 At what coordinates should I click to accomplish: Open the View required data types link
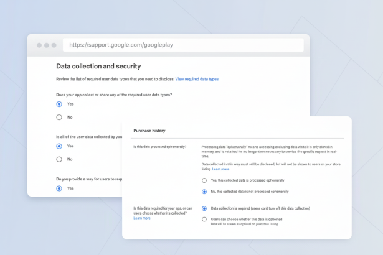click(197, 79)
